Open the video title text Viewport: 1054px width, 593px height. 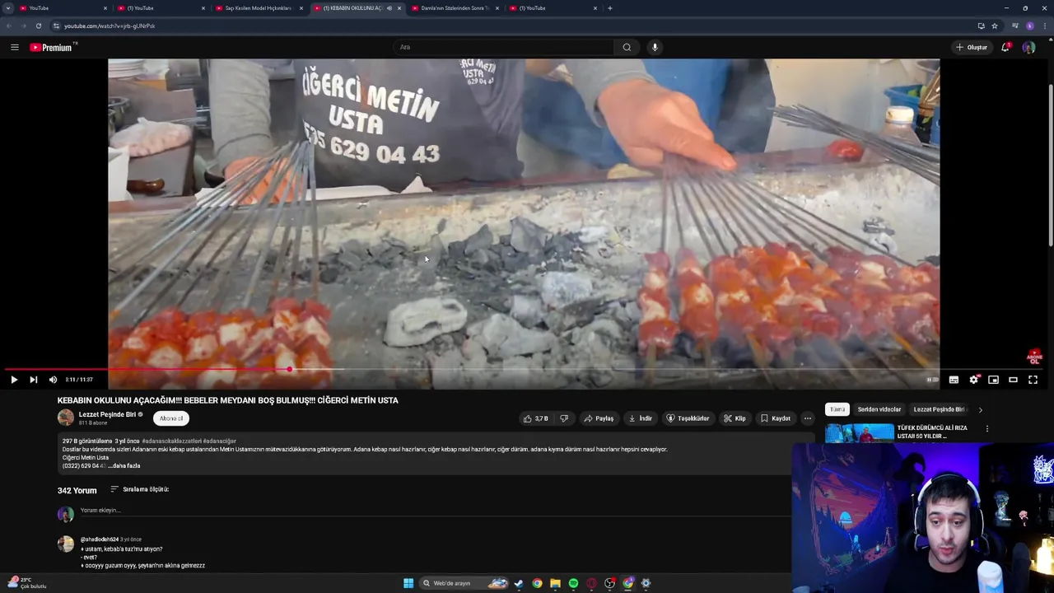click(227, 400)
